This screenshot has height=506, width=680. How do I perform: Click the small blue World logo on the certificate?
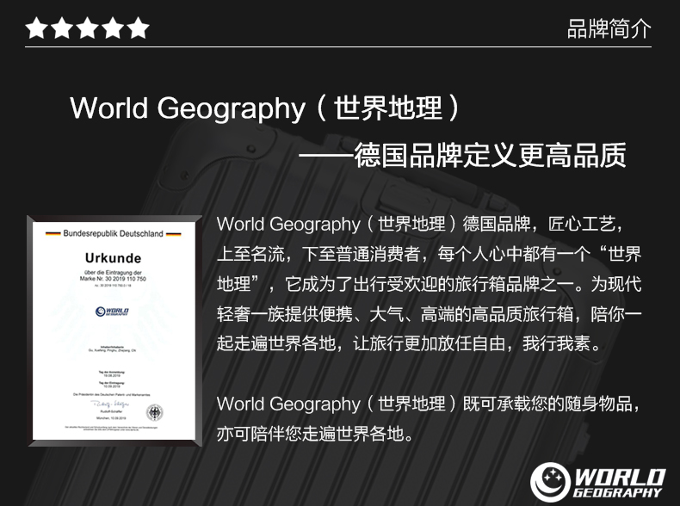[112, 312]
